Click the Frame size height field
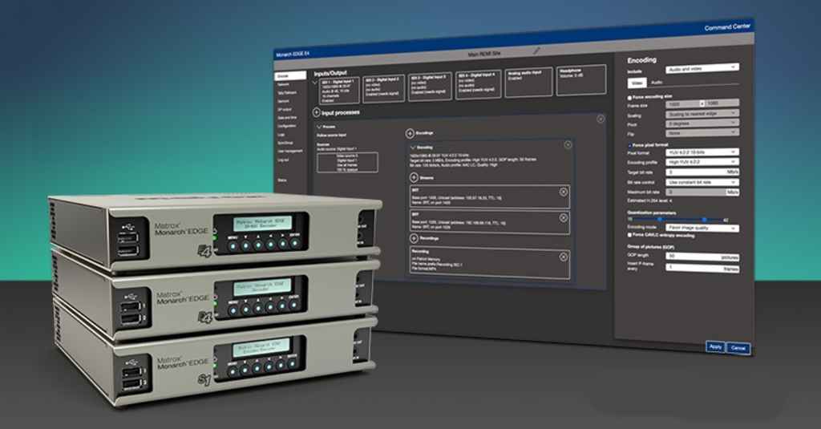Viewport: 821px width, 429px height. coord(722,103)
